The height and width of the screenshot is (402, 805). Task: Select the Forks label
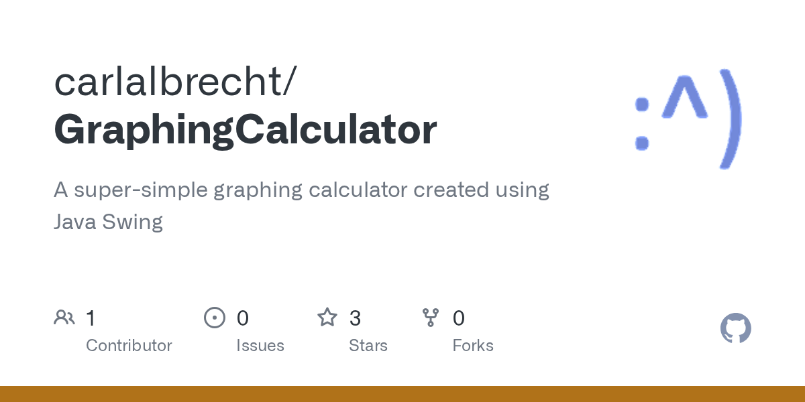coord(472,346)
